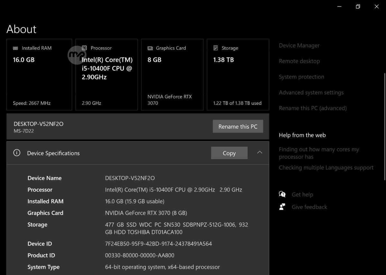Open System protection link

[301, 77]
